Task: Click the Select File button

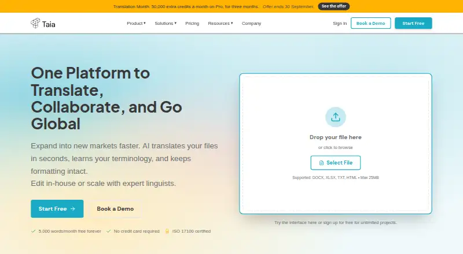Action: (336, 163)
